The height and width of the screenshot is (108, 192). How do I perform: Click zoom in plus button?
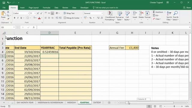pos(182,106)
